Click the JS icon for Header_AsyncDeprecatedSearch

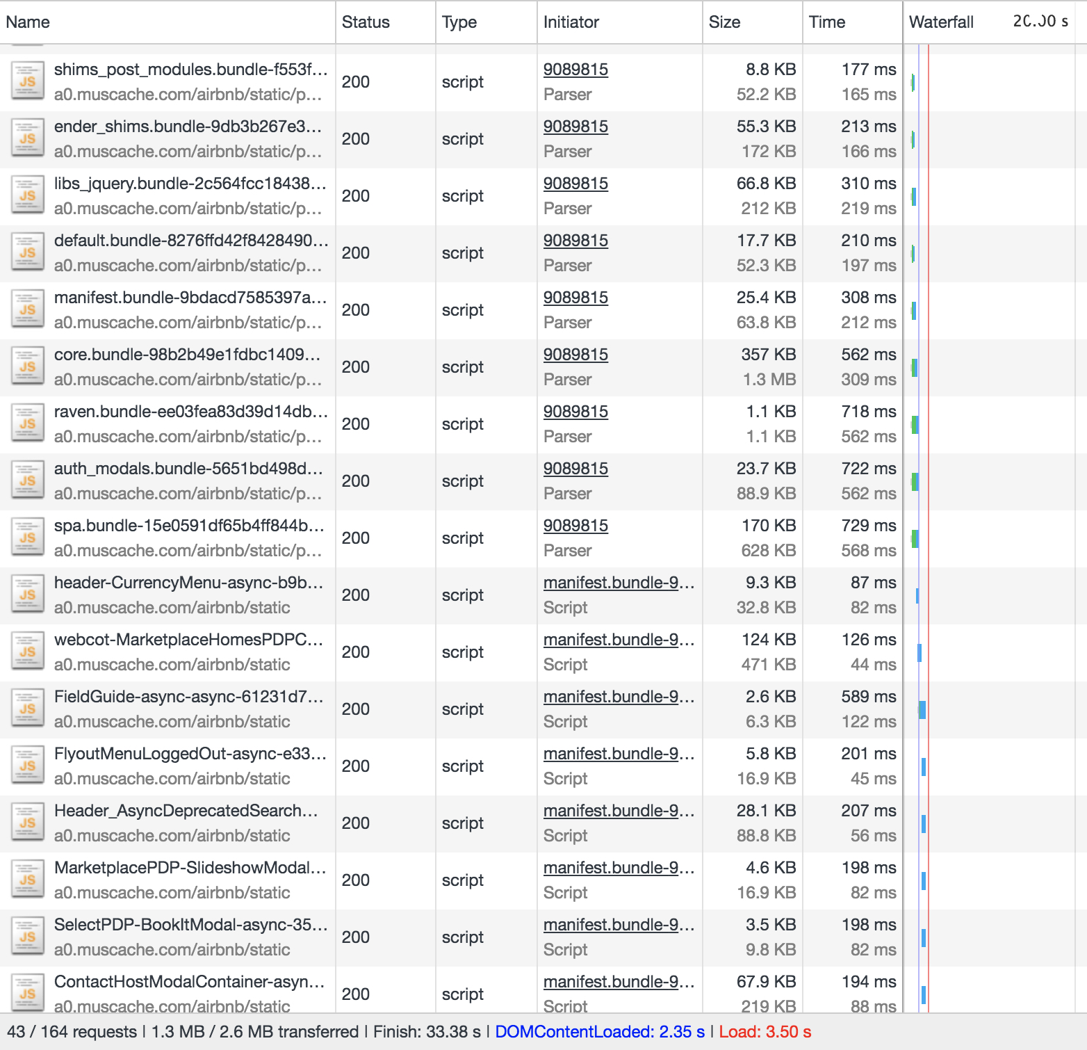(28, 823)
